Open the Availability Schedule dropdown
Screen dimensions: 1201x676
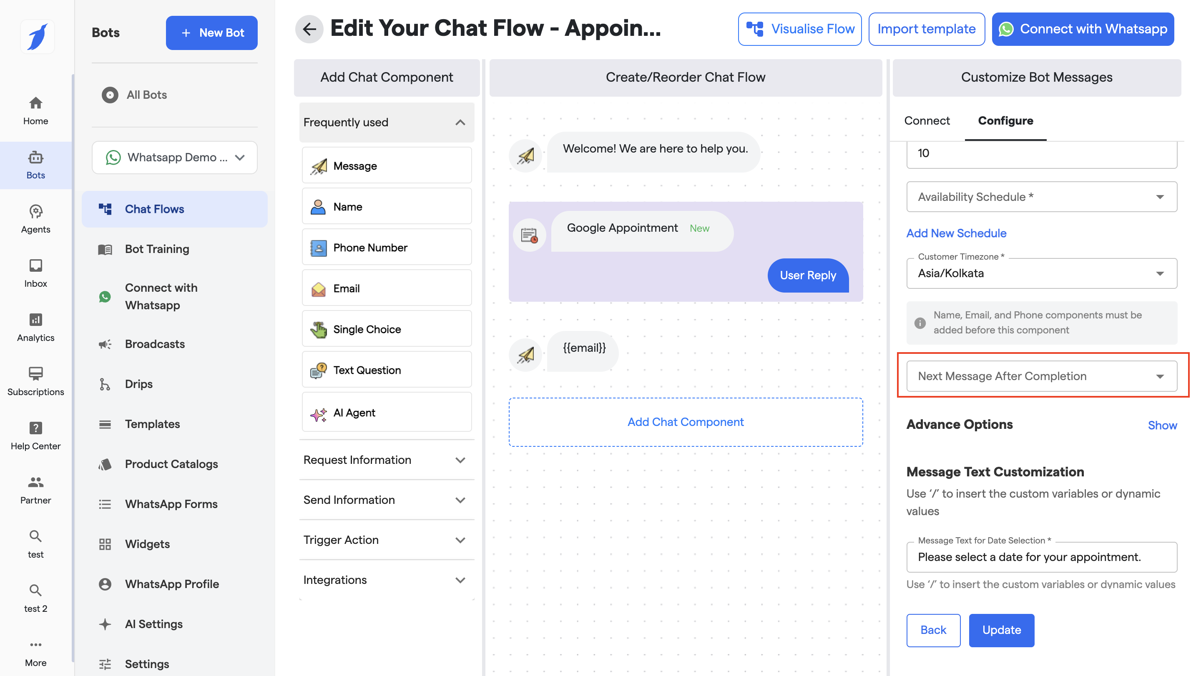(1041, 197)
